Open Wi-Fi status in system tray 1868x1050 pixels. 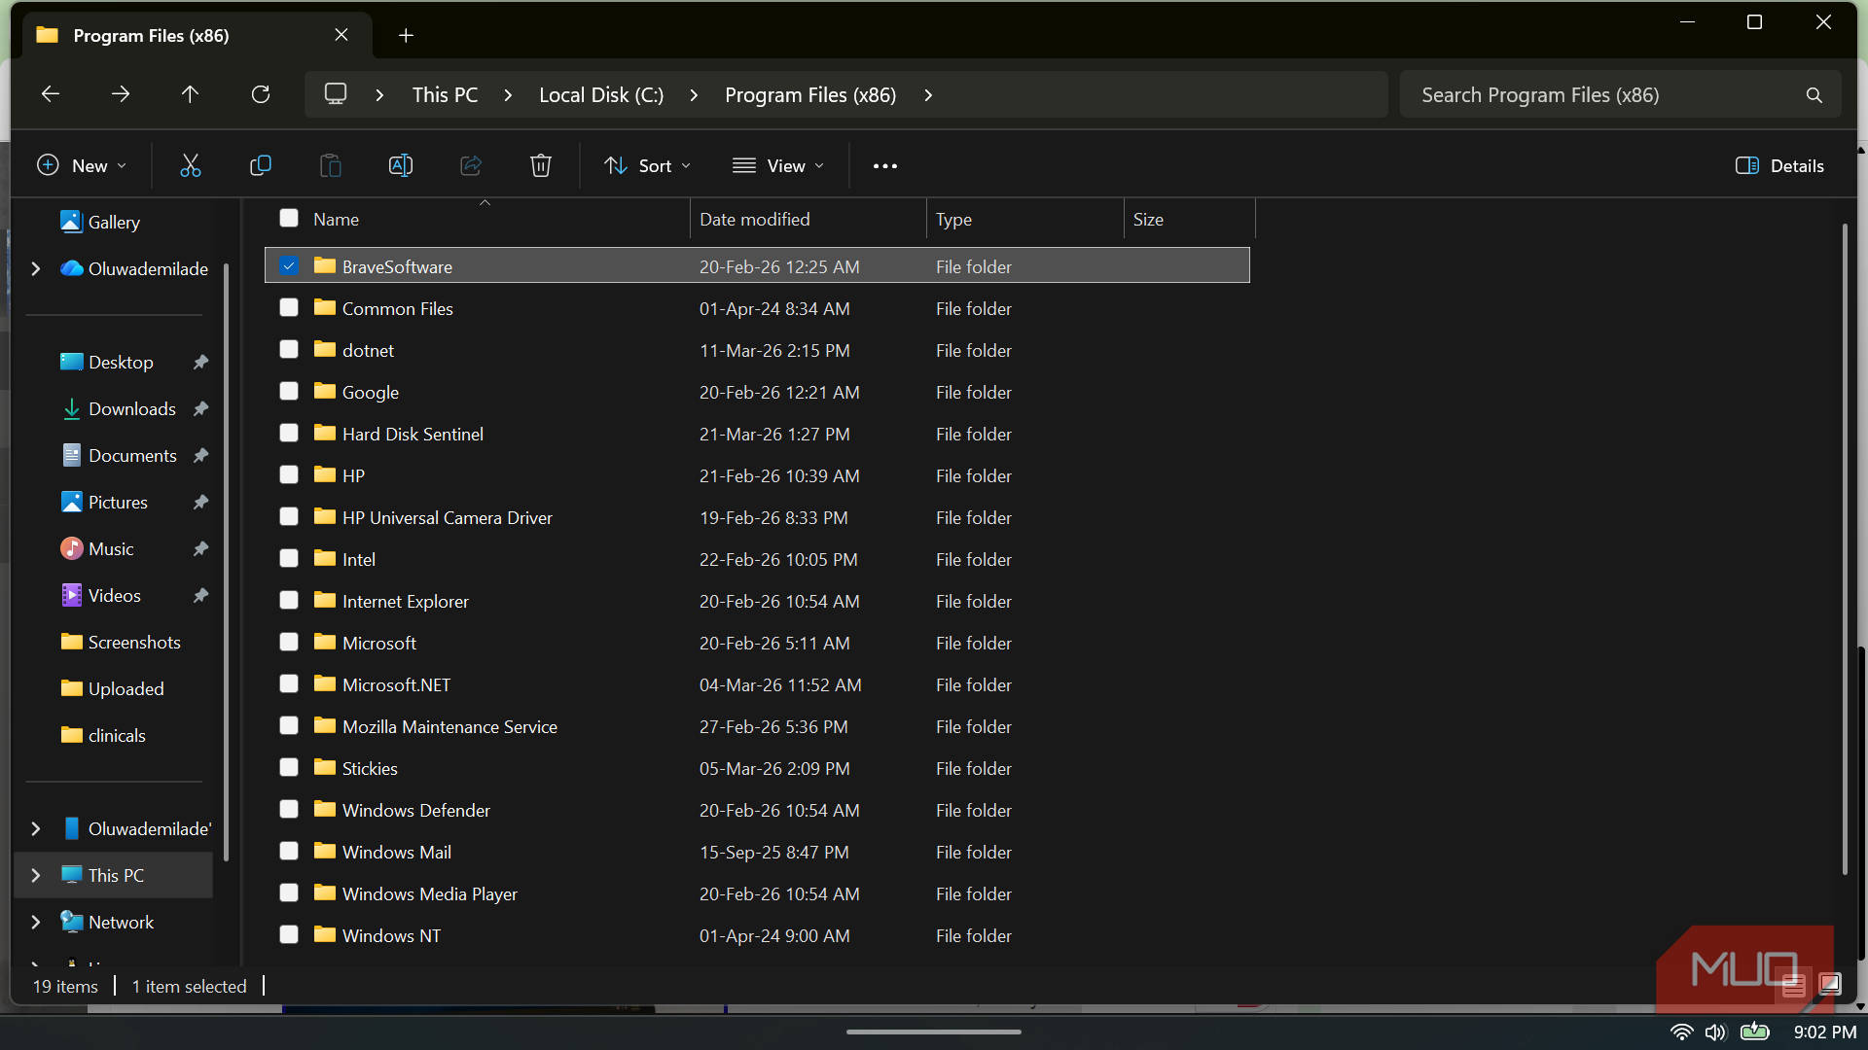1681,1032
